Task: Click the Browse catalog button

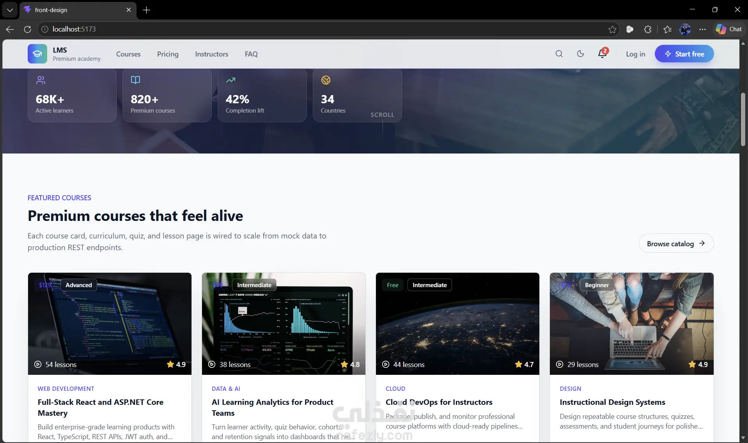Action: (676, 244)
